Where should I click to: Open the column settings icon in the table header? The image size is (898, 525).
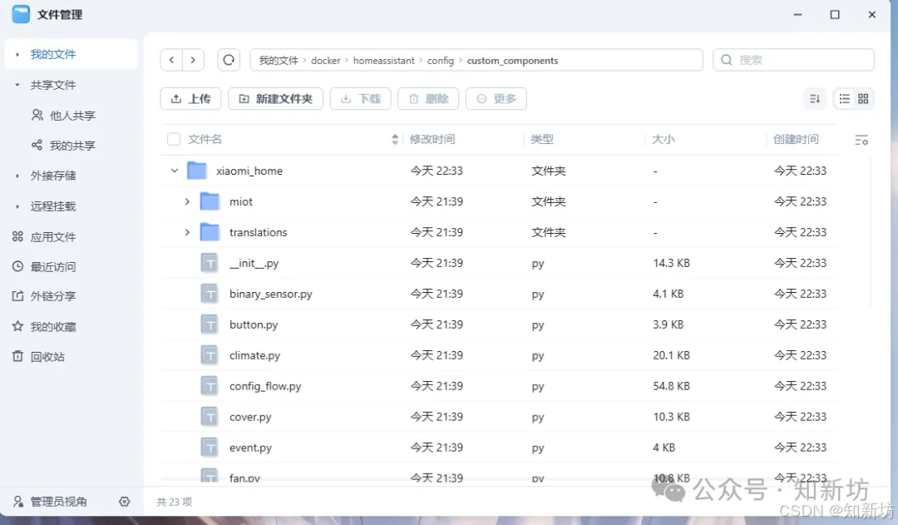(x=861, y=140)
